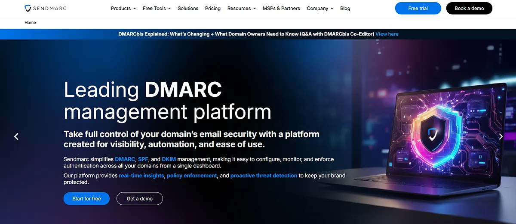Click the Book a demo button

[x=469, y=8]
